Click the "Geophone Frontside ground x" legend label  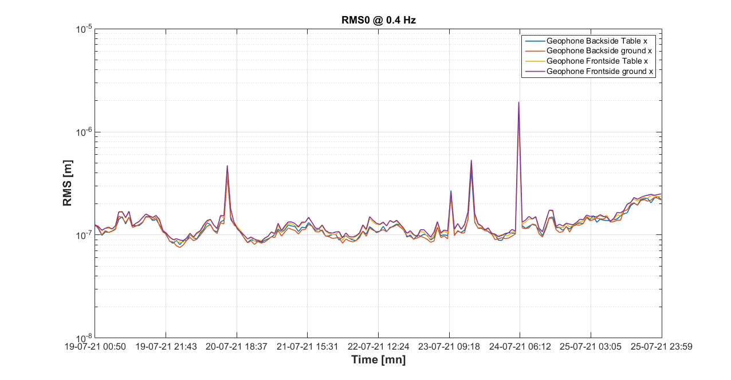click(600, 72)
